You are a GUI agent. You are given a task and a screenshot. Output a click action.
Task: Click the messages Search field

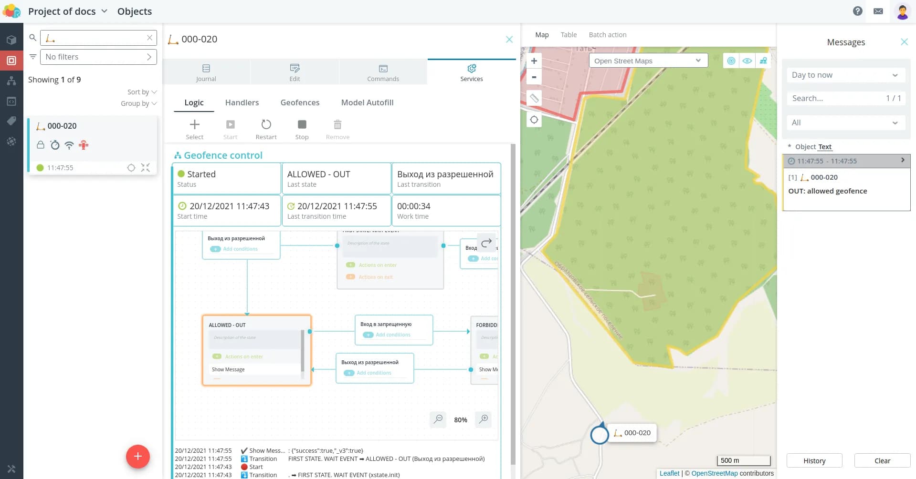point(835,98)
